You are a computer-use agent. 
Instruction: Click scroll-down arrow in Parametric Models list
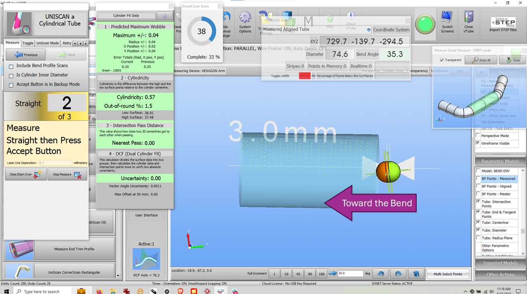(523, 253)
